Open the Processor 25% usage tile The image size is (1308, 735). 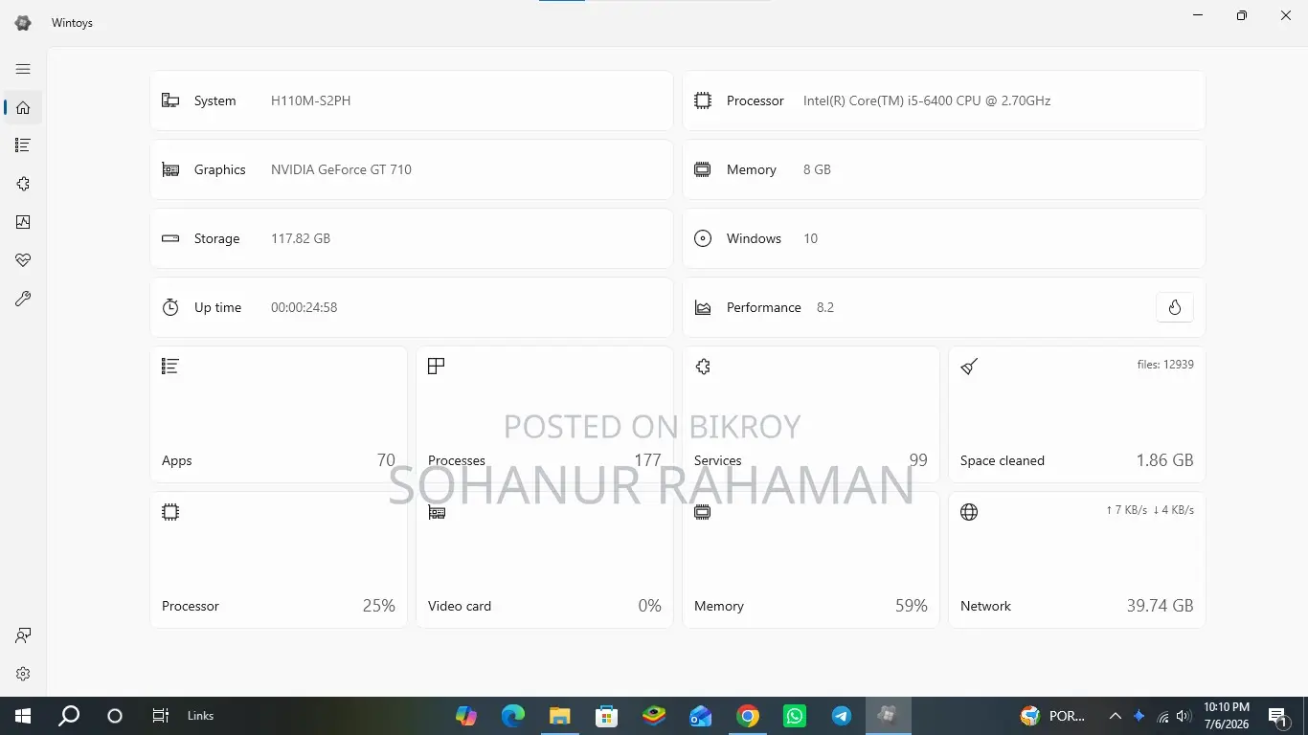[279, 560]
